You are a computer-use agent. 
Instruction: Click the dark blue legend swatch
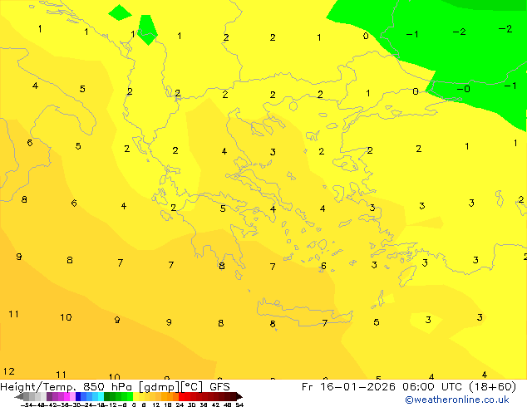pyautogui.click(x=78, y=396)
